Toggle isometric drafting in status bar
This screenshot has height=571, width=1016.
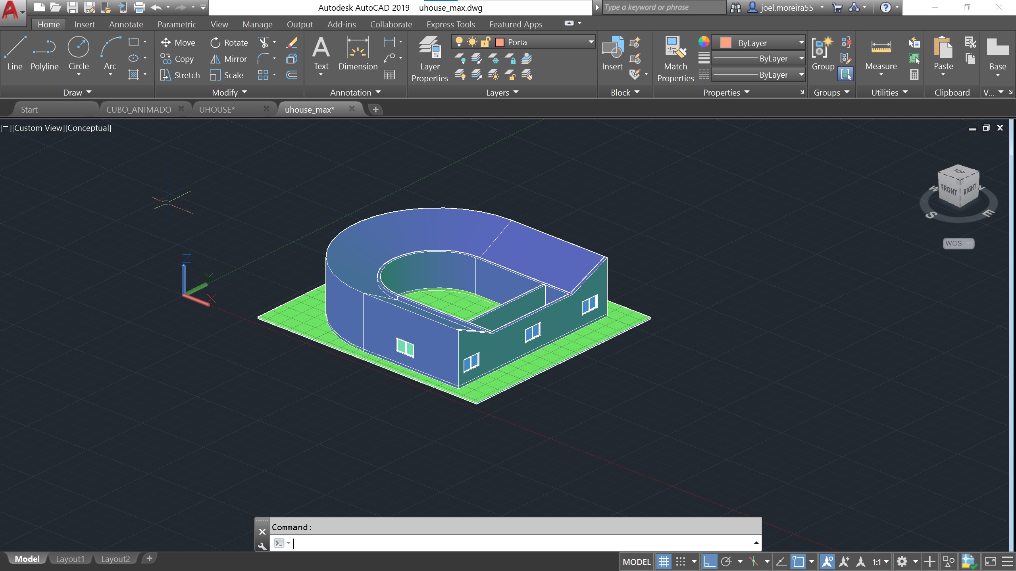(x=754, y=561)
